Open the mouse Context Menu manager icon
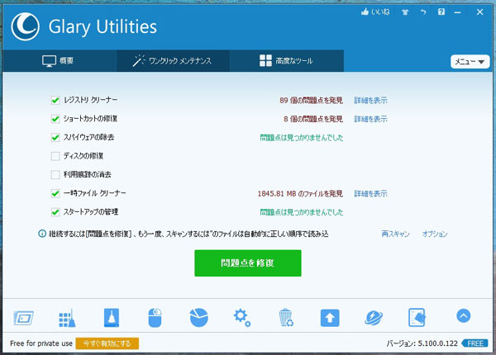496x355 pixels. click(155, 318)
